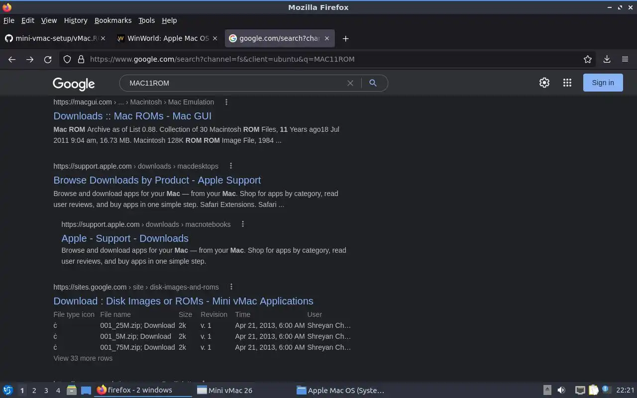Open the File menu
The height and width of the screenshot is (398, 637).
(9, 20)
